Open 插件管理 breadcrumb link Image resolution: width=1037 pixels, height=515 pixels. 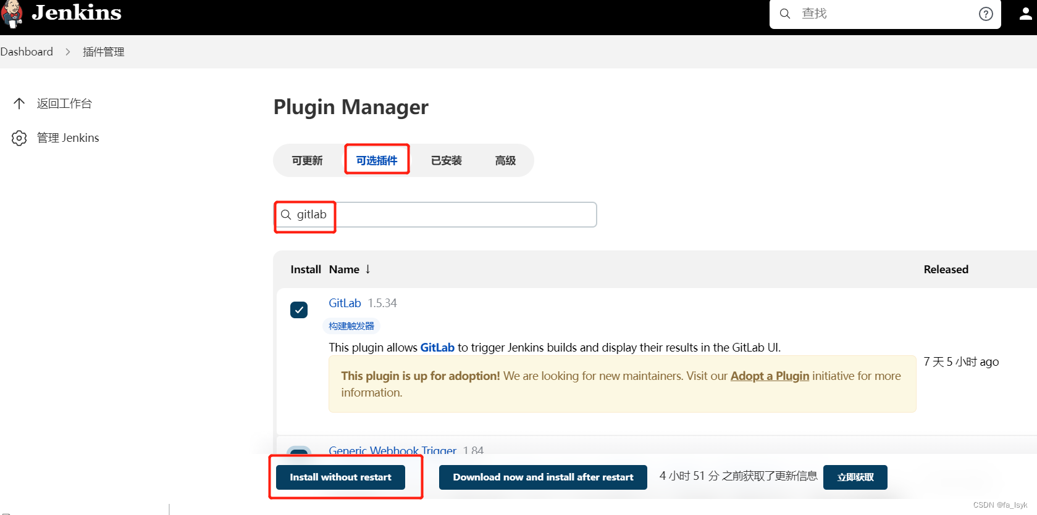[x=104, y=52]
